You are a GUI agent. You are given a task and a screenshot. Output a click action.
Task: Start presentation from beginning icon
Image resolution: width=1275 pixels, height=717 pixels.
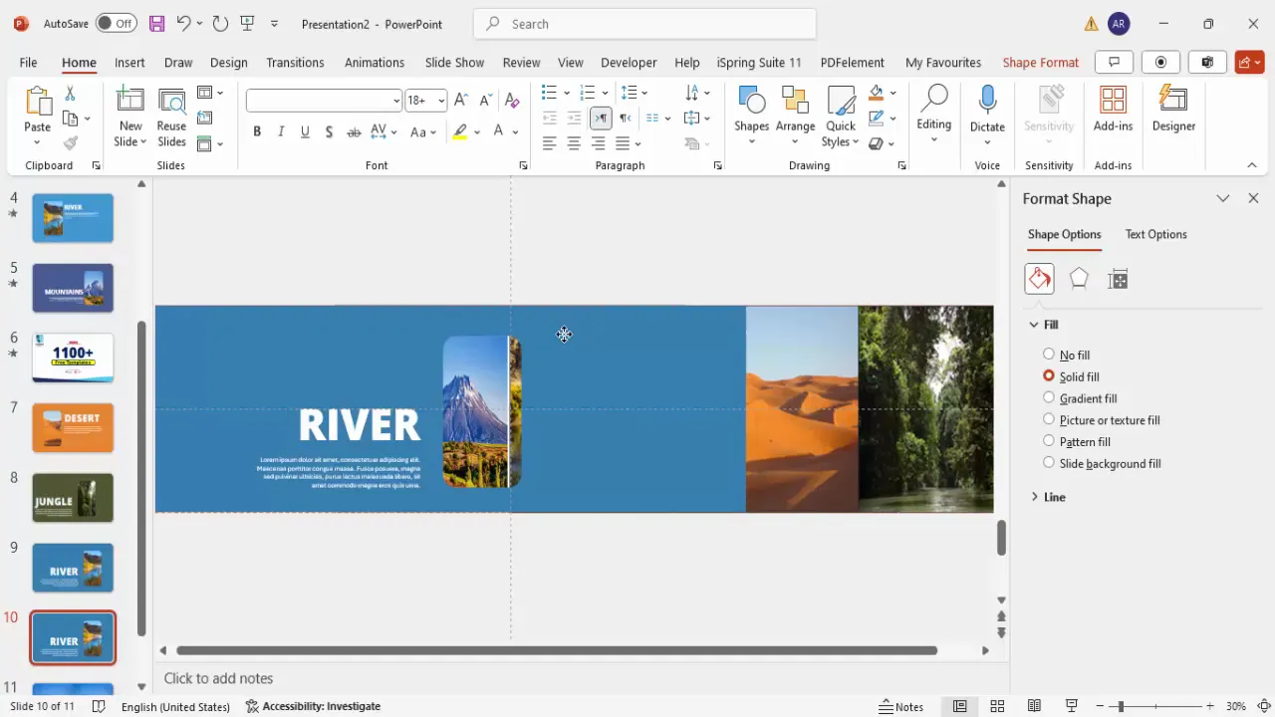tap(247, 23)
